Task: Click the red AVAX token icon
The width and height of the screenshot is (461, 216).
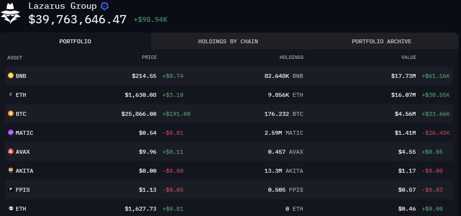Action: tap(11, 152)
